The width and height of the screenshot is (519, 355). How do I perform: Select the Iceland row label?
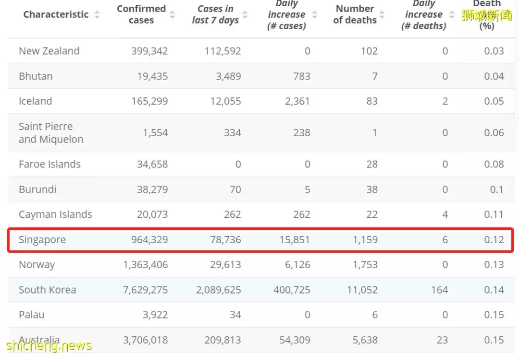pyautogui.click(x=35, y=101)
